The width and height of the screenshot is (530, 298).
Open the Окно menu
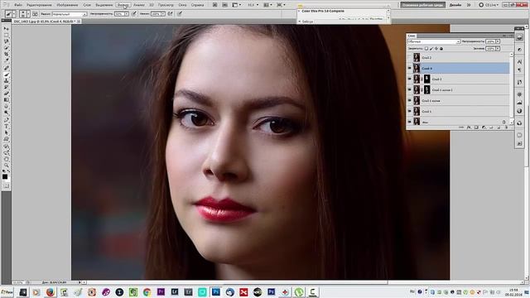[182, 5]
